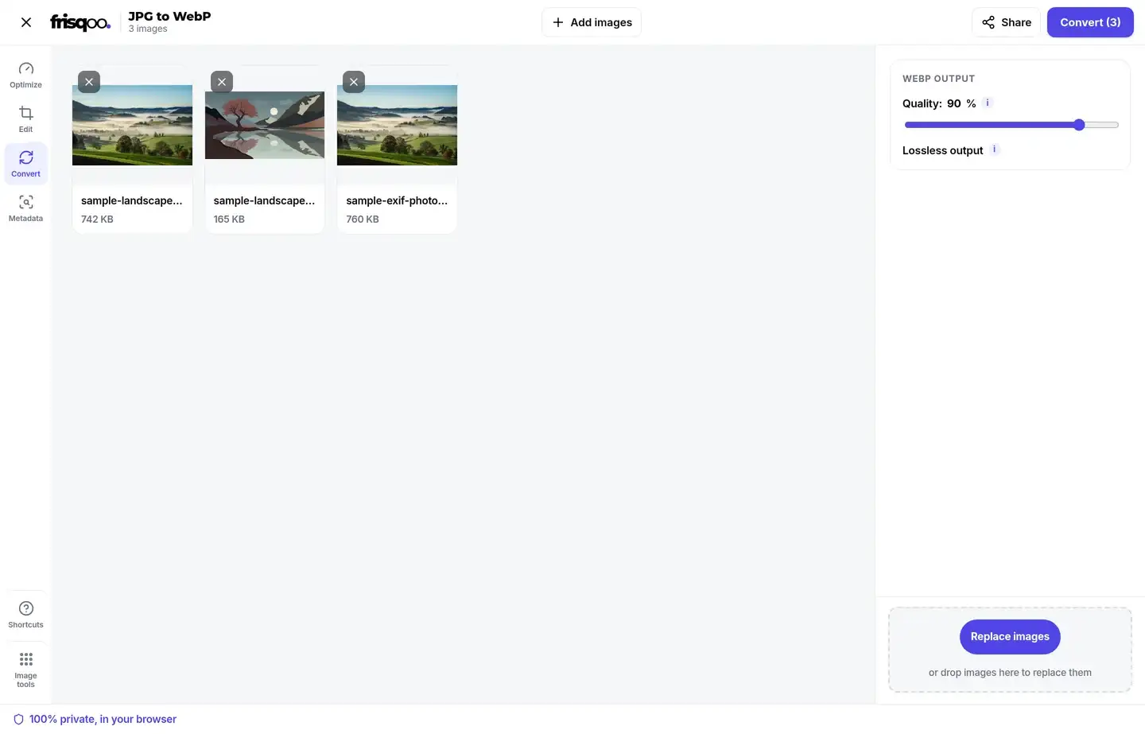Click the '760 KB' file size
The width and height of the screenshot is (1145, 734).
click(x=363, y=219)
